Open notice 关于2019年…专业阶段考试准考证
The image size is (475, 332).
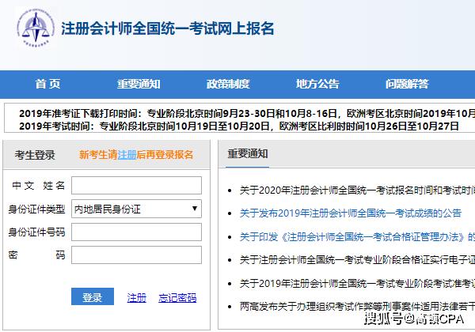click(357, 283)
